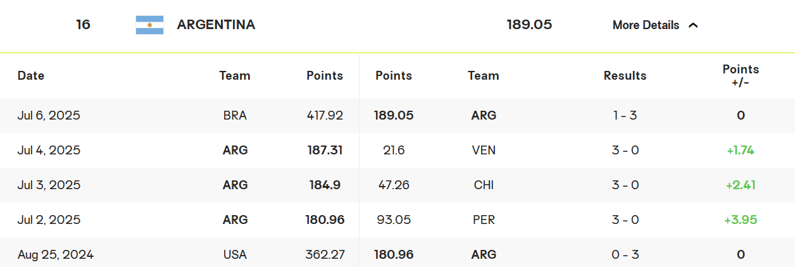The image size is (795, 267).
Task: Click VEN team in Jul 4 row
Action: (x=484, y=151)
